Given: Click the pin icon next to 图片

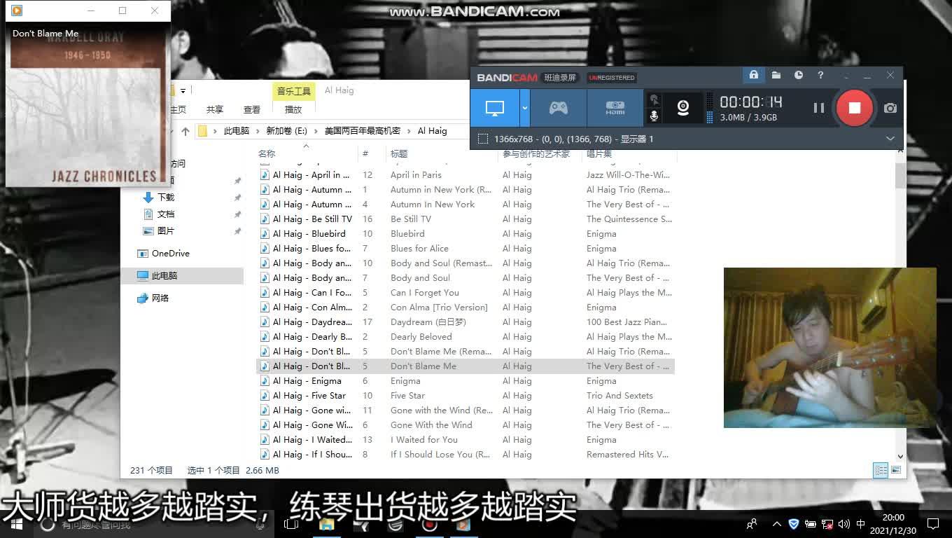Looking at the screenshot, I should pos(237,231).
